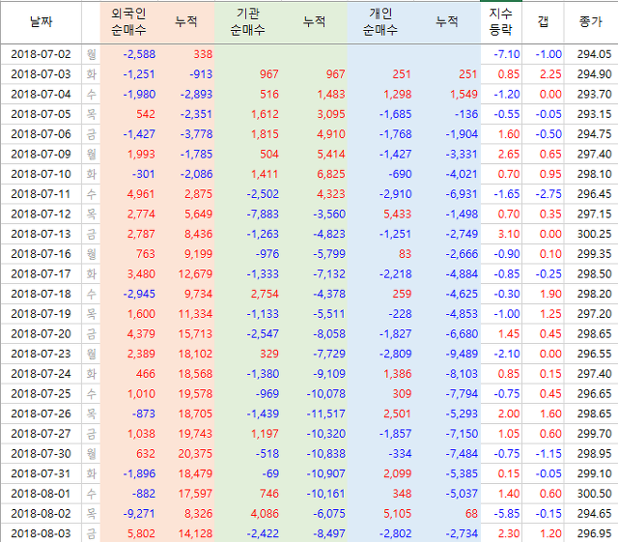Select individual net buy value 1,298

point(398,95)
